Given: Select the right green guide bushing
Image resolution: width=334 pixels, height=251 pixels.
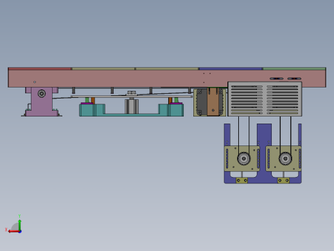Looking at the screenshot, I should pos(176,100).
